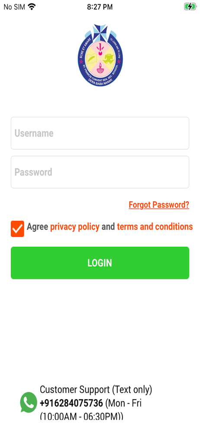Tap the No SIM carrier label
200x433 pixels.
coord(14,7)
